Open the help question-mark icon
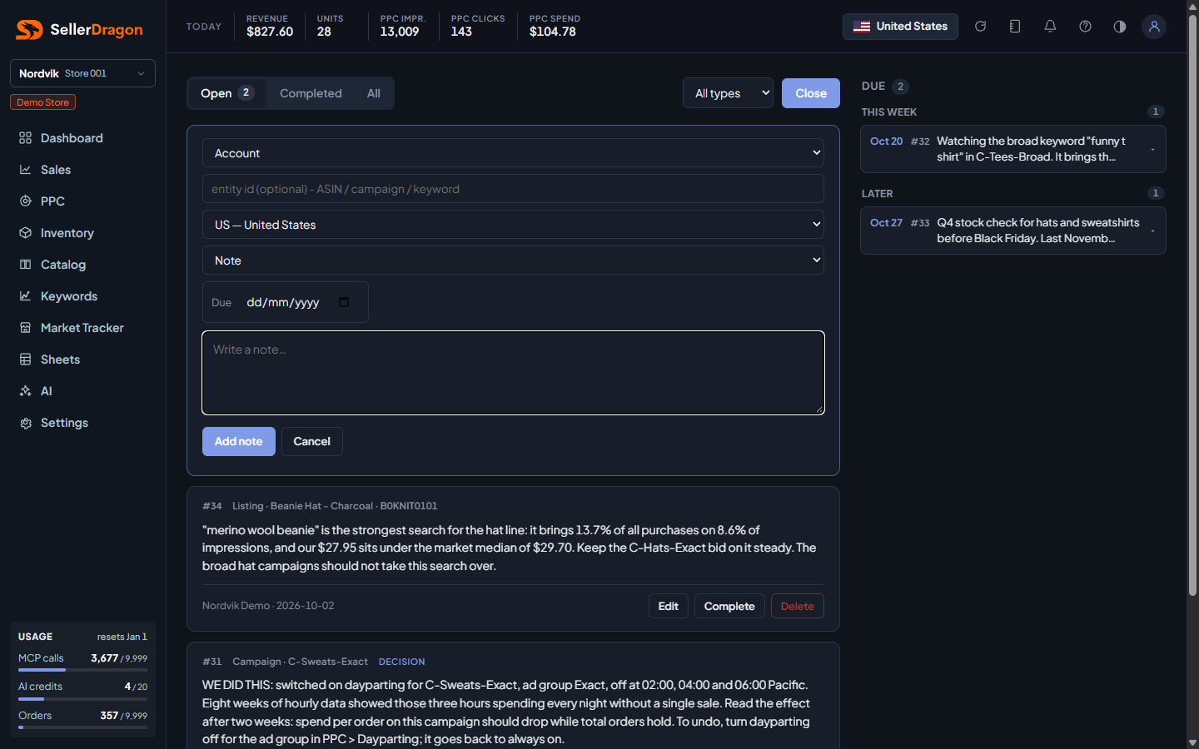Image resolution: width=1199 pixels, height=749 pixels. (x=1085, y=27)
